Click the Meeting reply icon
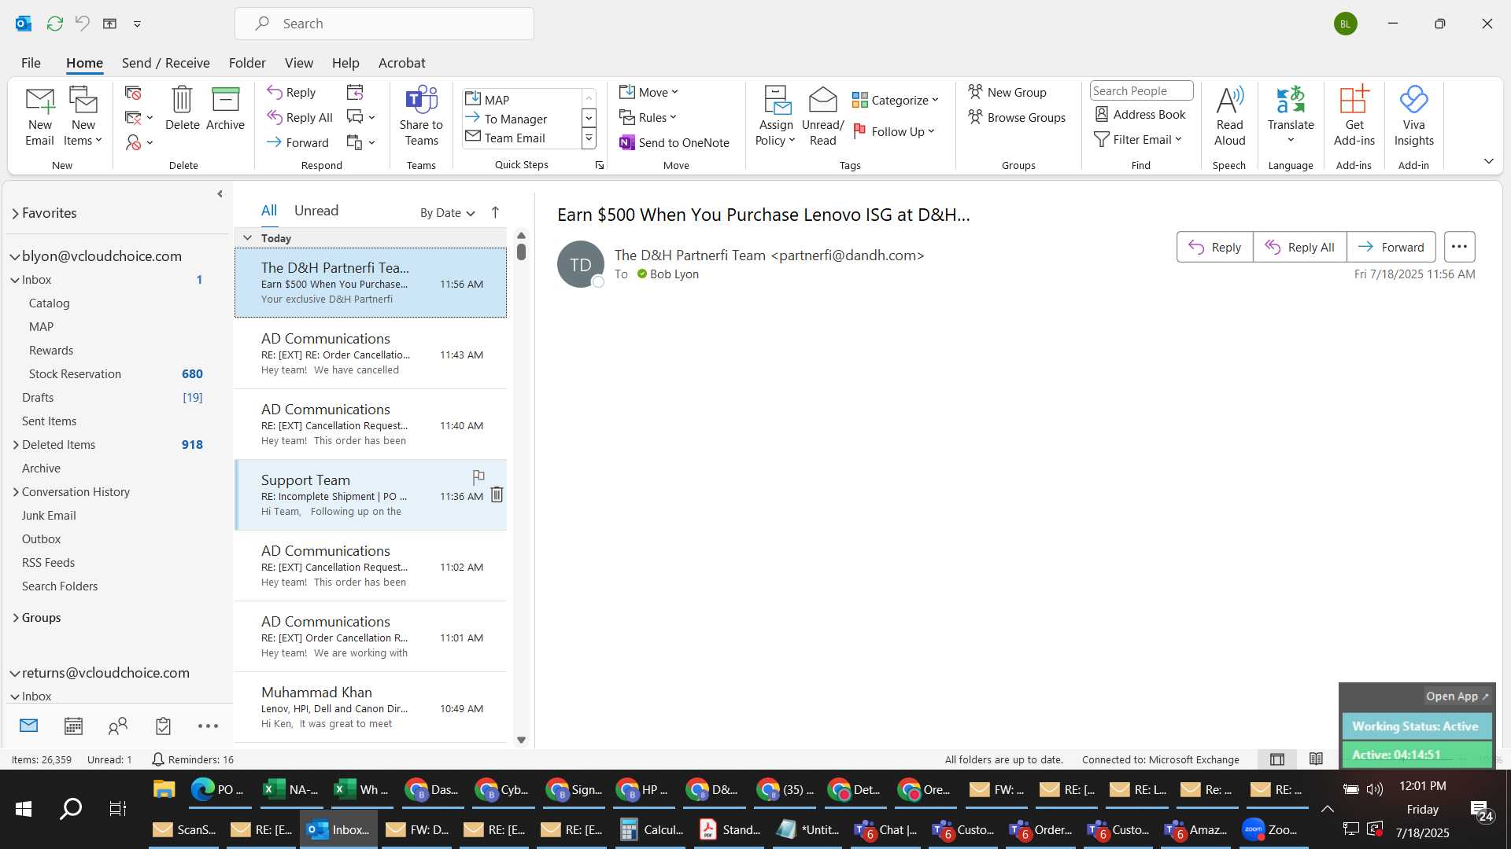 click(x=355, y=93)
